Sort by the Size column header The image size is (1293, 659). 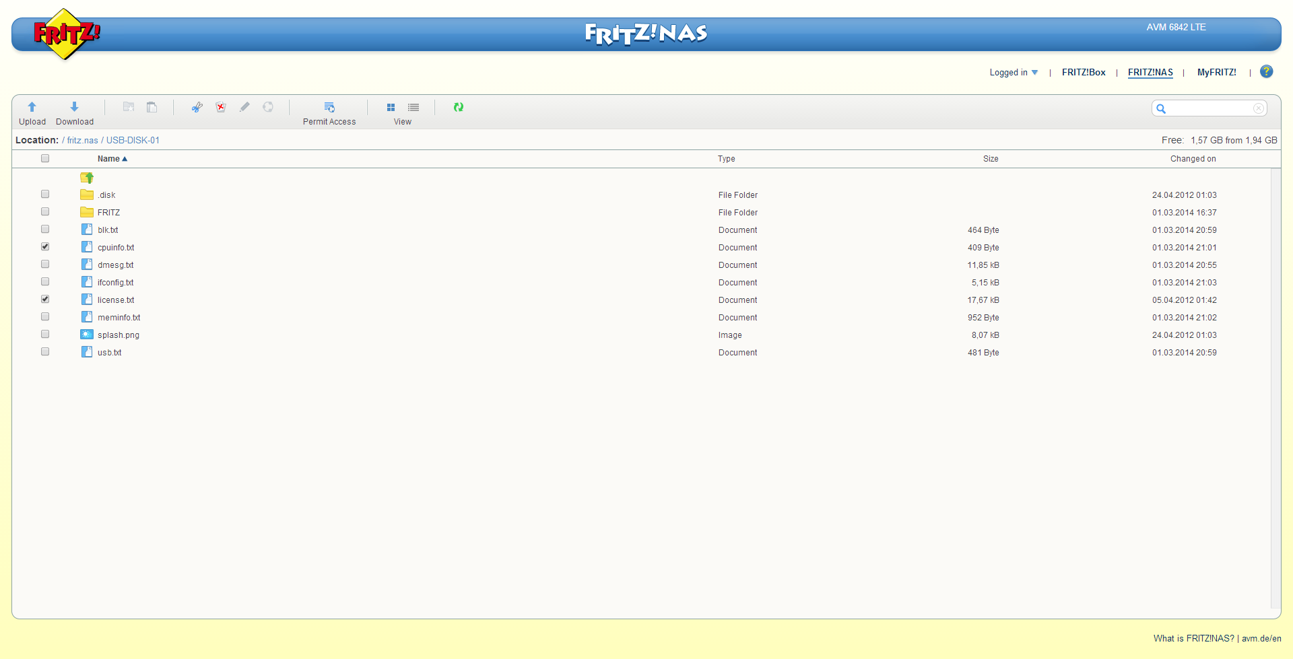[991, 159]
